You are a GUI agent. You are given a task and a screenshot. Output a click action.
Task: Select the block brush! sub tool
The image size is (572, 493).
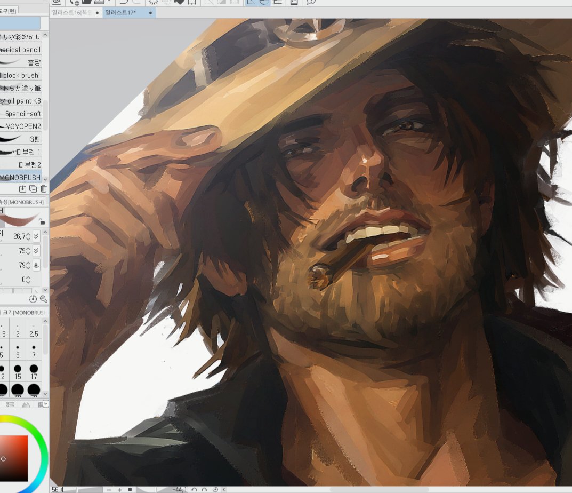coord(21,75)
